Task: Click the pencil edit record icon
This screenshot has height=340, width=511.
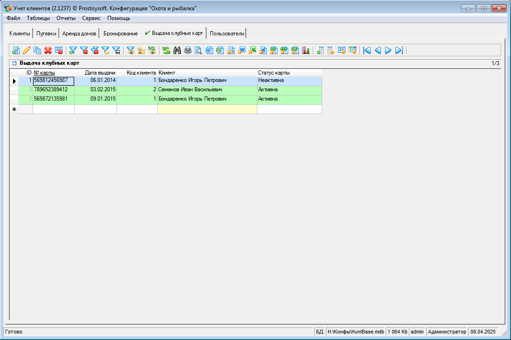Action: [27, 50]
